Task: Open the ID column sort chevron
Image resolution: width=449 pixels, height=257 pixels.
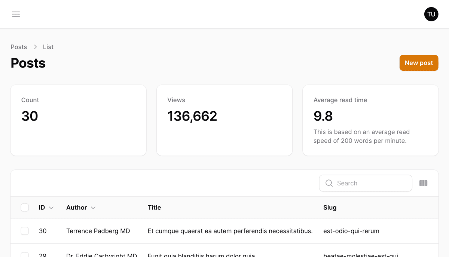Action: (51, 207)
